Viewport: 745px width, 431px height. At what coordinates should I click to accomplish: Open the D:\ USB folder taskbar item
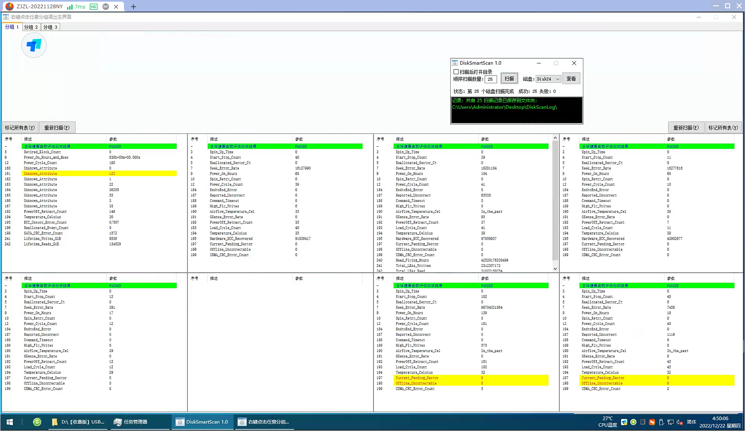(x=78, y=422)
